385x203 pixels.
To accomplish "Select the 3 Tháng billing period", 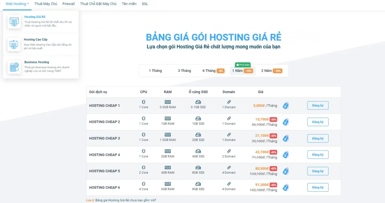I will (x=184, y=71).
